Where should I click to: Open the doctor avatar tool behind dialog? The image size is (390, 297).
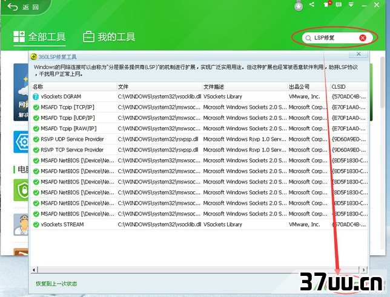point(21,225)
